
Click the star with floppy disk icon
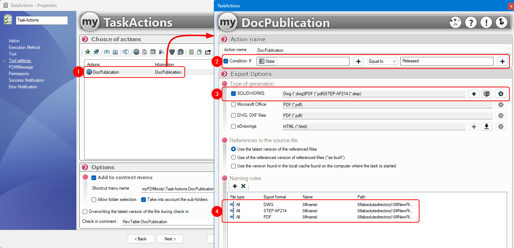[x=96, y=52]
